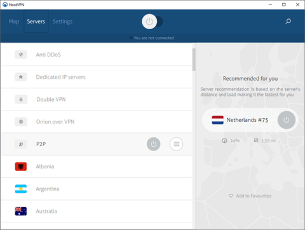This screenshot has width=305, height=230.
Task: Click the Add to Favourites link
Action: pyautogui.click(x=254, y=196)
